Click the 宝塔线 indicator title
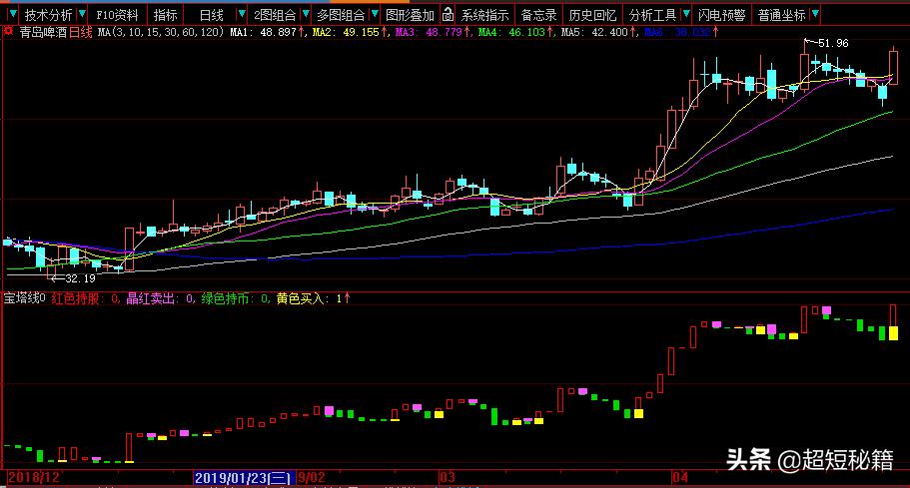 pyautogui.click(x=24, y=297)
